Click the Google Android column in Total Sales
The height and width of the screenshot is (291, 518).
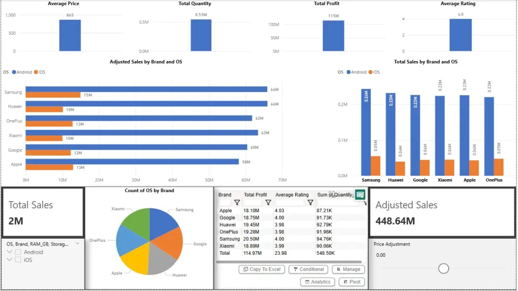[415, 136]
